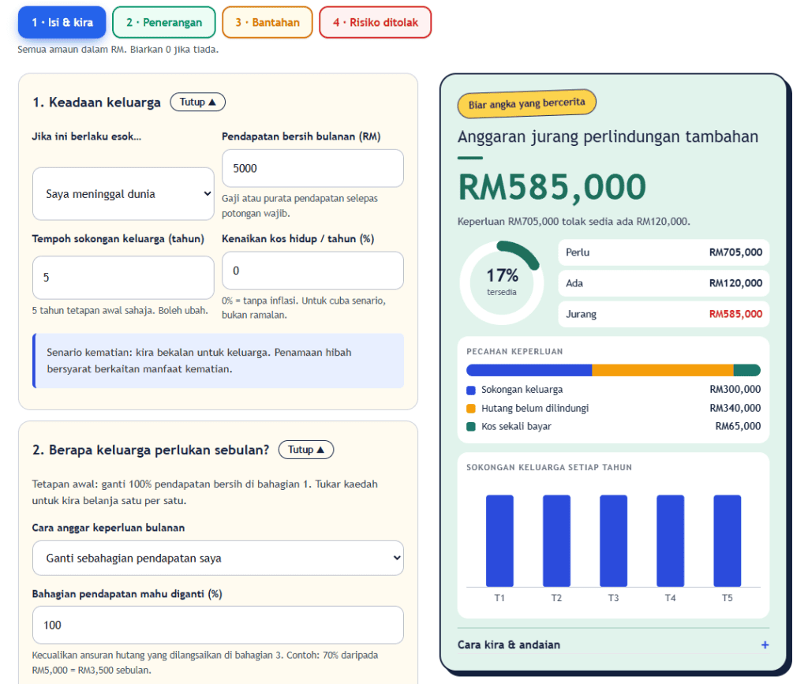Click the "Perlu" RM705,000 row
808x684 pixels.
664,252
